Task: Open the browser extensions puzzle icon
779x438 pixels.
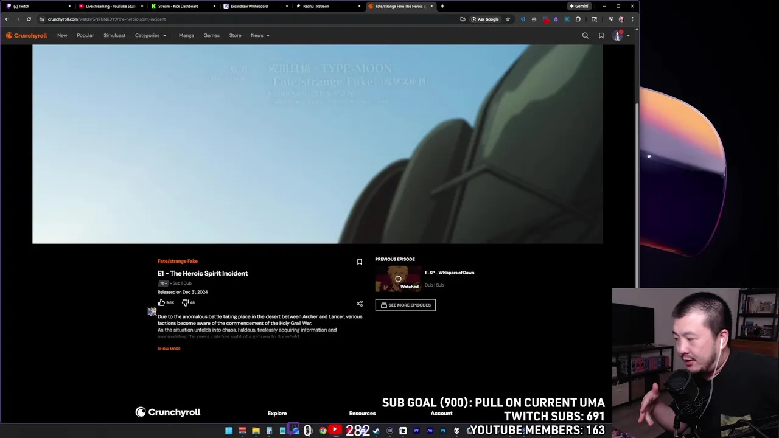Action: point(578,19)
